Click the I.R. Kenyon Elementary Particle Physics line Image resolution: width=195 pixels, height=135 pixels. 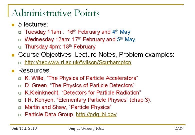[x=88, y=100]
